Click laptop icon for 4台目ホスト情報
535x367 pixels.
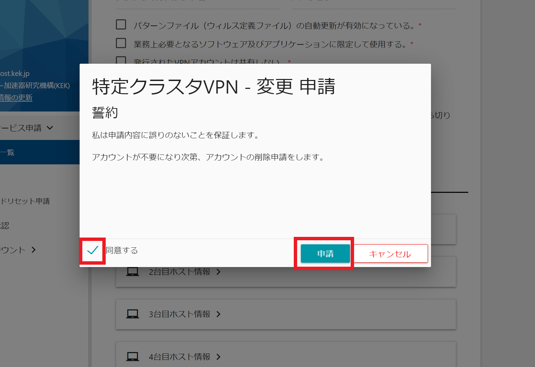(x=132, y=356)
